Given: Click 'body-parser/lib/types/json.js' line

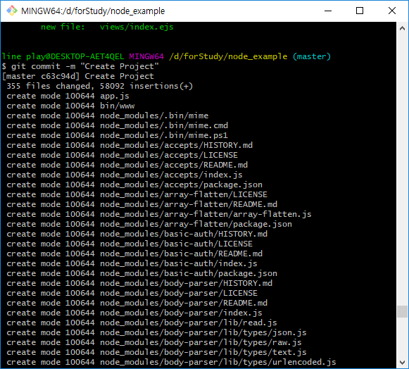Looking at the screenshot, I should click(x=156, y=333).
